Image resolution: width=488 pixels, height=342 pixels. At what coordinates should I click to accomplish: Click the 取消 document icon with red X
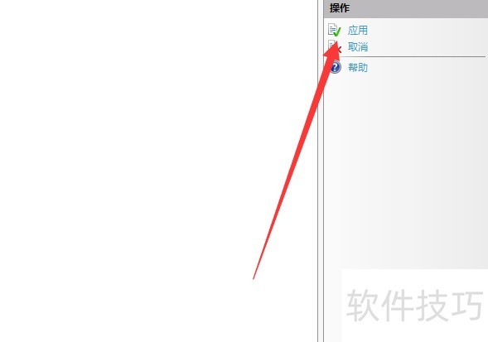(335, 46)
